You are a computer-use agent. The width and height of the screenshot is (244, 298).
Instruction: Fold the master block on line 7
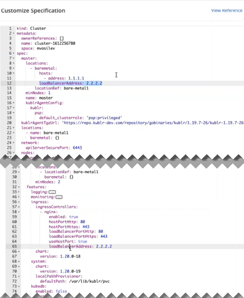coord(14,58)
